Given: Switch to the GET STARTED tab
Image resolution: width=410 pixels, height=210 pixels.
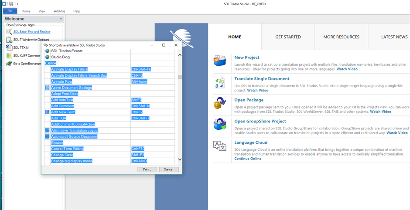Looking at the screenshot, I should 288,37.
